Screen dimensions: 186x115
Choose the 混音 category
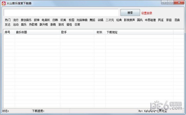point(177,20)
